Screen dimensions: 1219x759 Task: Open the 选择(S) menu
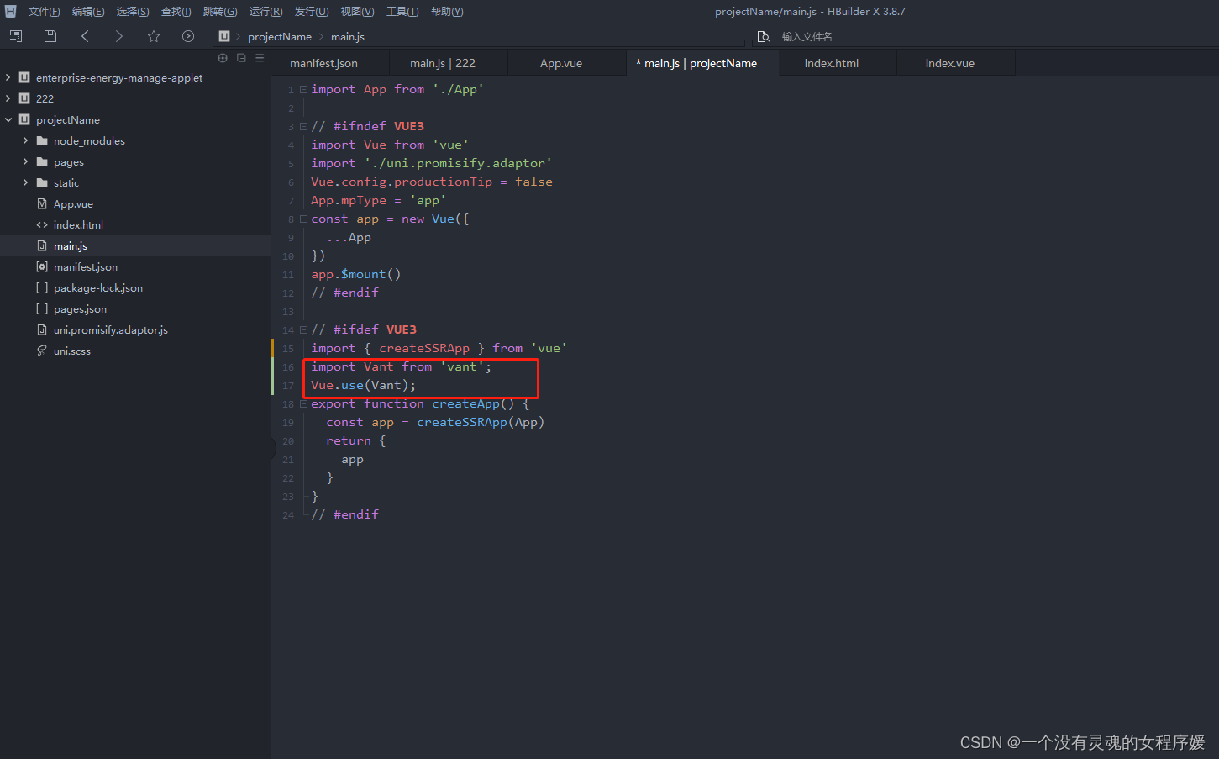133,12
